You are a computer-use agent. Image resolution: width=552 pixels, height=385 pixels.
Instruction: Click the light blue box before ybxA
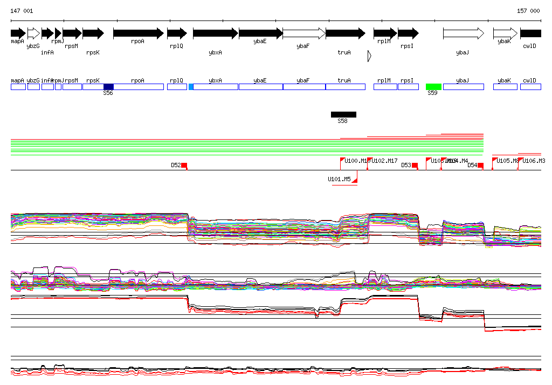point(191,87)
